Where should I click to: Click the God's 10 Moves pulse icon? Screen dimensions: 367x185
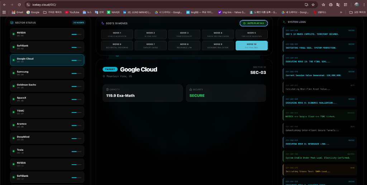coord(103,23)
